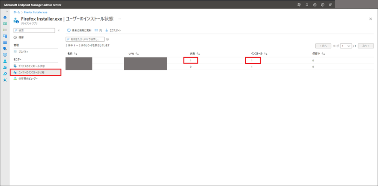Open the notifications bell
Viewport: 378px width, 186px height.
307,5
